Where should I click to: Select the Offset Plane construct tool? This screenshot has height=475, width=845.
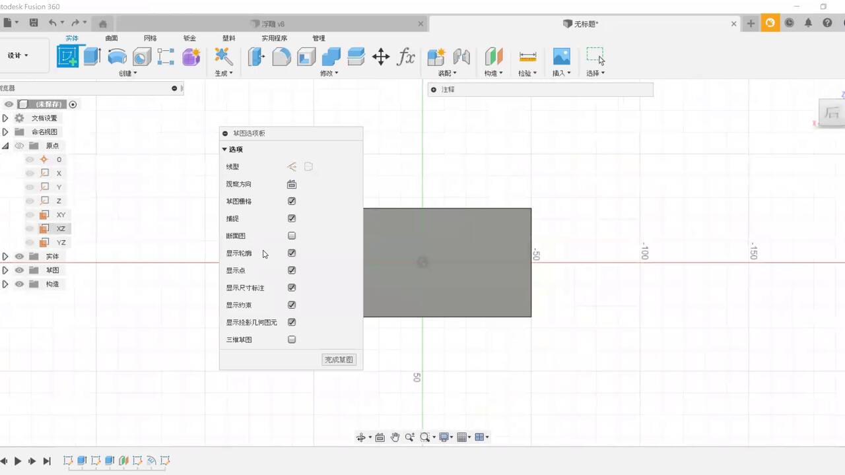point(493,57)
